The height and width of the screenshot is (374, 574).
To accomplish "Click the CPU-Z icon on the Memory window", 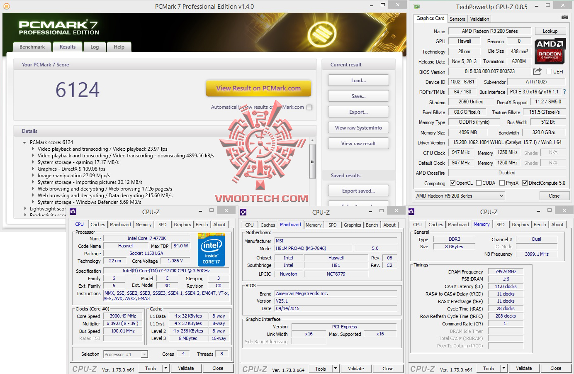I will click(x=411, y=212).
